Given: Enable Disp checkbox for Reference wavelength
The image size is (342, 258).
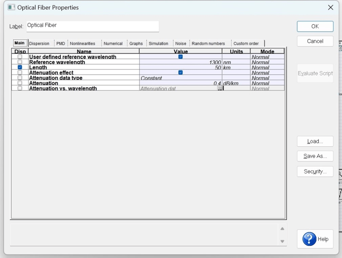Looking at the screenshot, I should 20,62.
